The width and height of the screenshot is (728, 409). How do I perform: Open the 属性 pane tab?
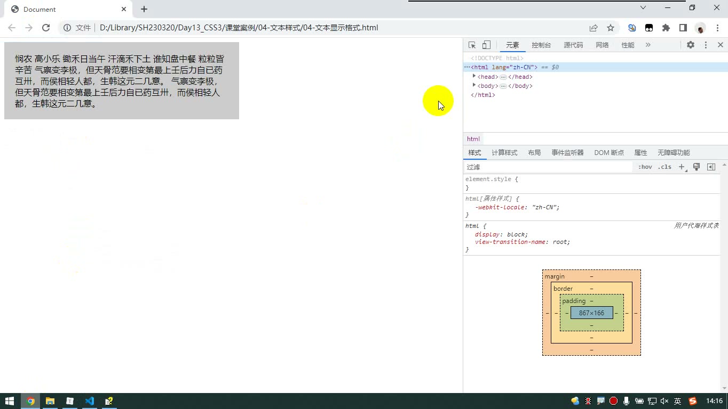pyautogui.click(x=640, y=153)
